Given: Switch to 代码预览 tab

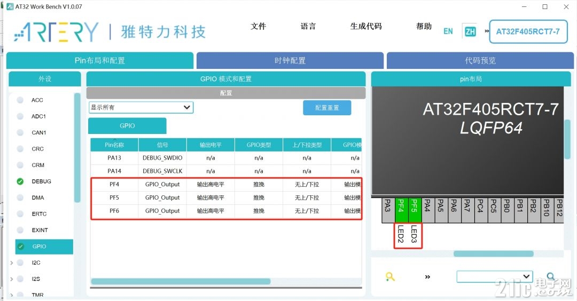Looking at the screenshot, I should 480,61.
